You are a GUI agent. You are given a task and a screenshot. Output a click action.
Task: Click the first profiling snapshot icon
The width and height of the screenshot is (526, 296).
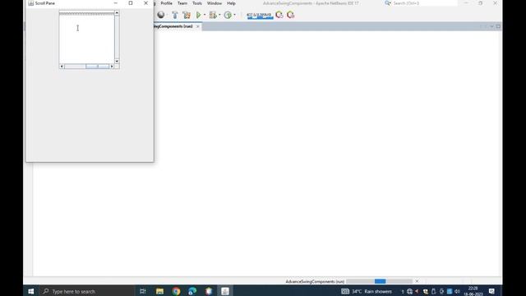[279, 15]
